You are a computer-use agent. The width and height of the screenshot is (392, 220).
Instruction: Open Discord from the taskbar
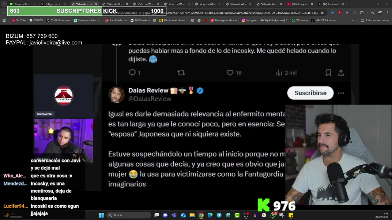tap(165, 215)
